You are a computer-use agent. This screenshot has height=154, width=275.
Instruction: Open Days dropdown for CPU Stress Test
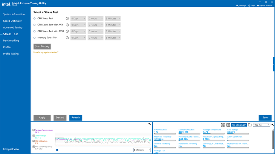[x=78, y=18]
